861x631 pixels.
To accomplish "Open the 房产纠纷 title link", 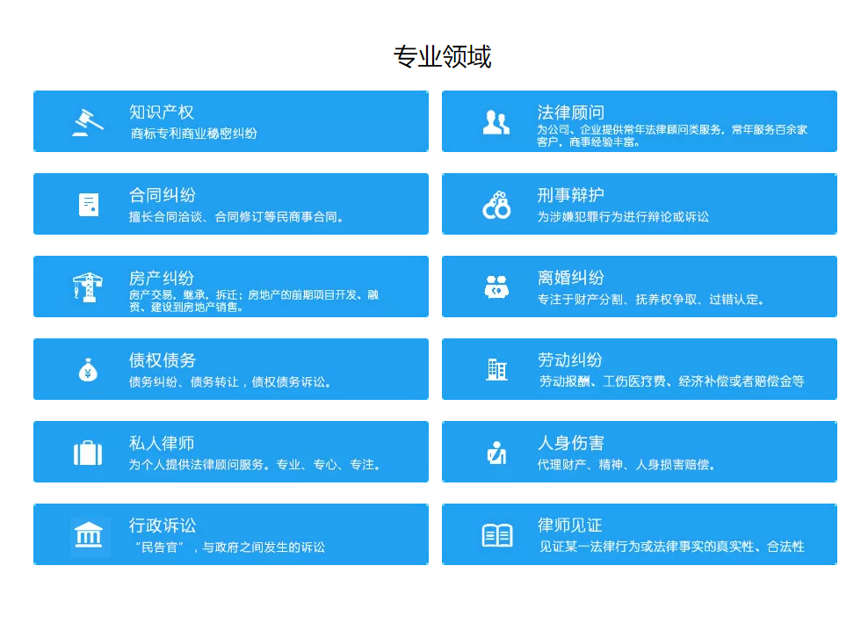I will click(x=162, y=278).
